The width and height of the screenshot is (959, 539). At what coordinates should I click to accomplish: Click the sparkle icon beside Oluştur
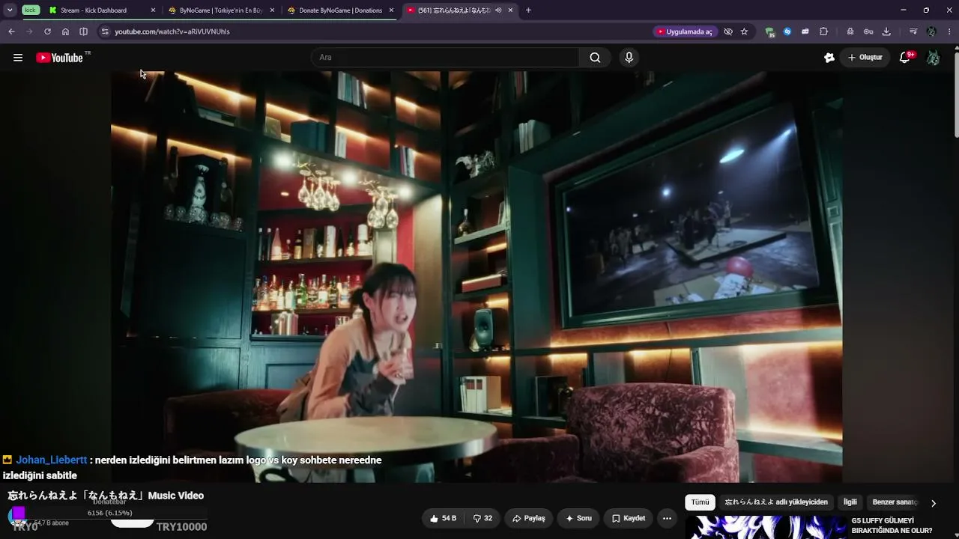(829, 58)
